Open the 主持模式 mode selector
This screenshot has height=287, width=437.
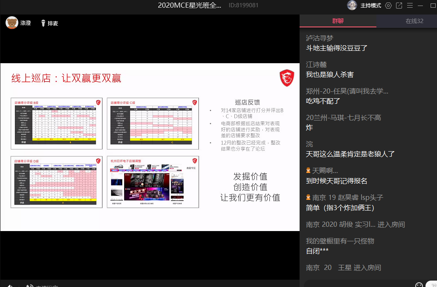370,6
